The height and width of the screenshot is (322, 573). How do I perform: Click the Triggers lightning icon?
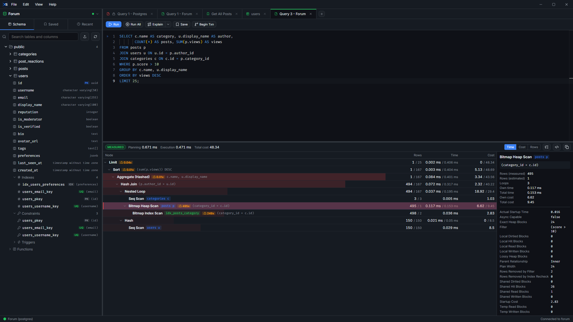[19, 242]
